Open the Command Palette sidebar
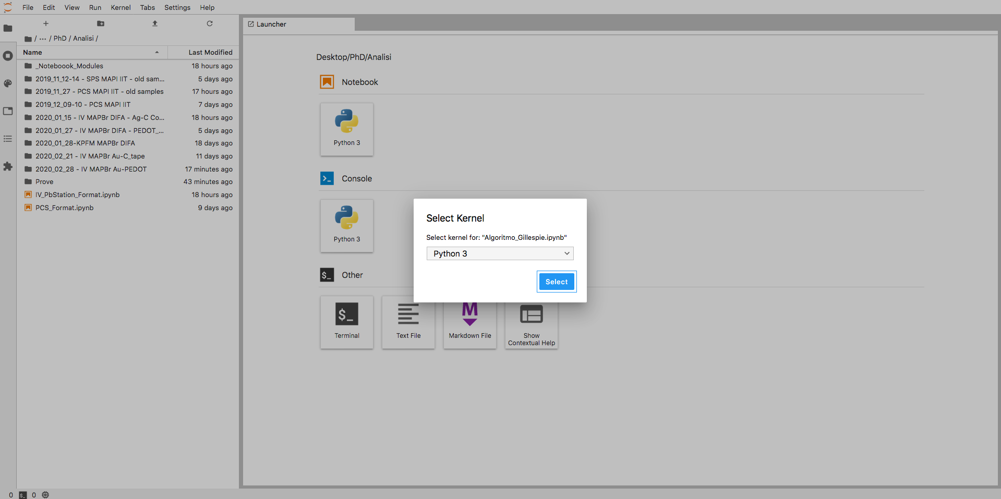Viewport: 1001px width, 499px height. 8,83
